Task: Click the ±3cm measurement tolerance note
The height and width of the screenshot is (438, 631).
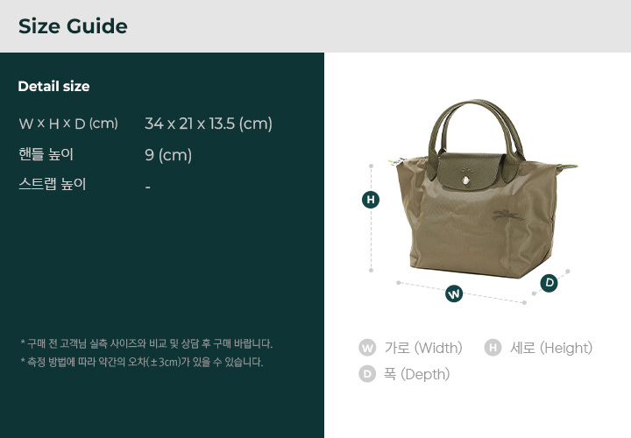Action: click(x=142, y=362)
